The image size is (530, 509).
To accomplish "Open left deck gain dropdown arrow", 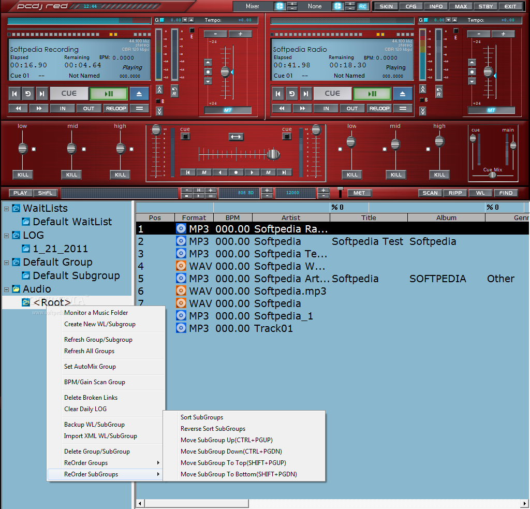I will pos(185,20).
